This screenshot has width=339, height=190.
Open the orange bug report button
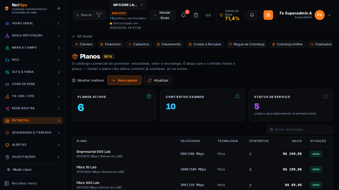tap(268, 15)
